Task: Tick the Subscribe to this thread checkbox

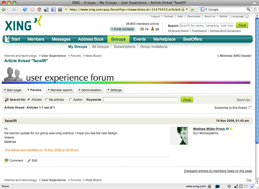Action: [x=250, y=108]
